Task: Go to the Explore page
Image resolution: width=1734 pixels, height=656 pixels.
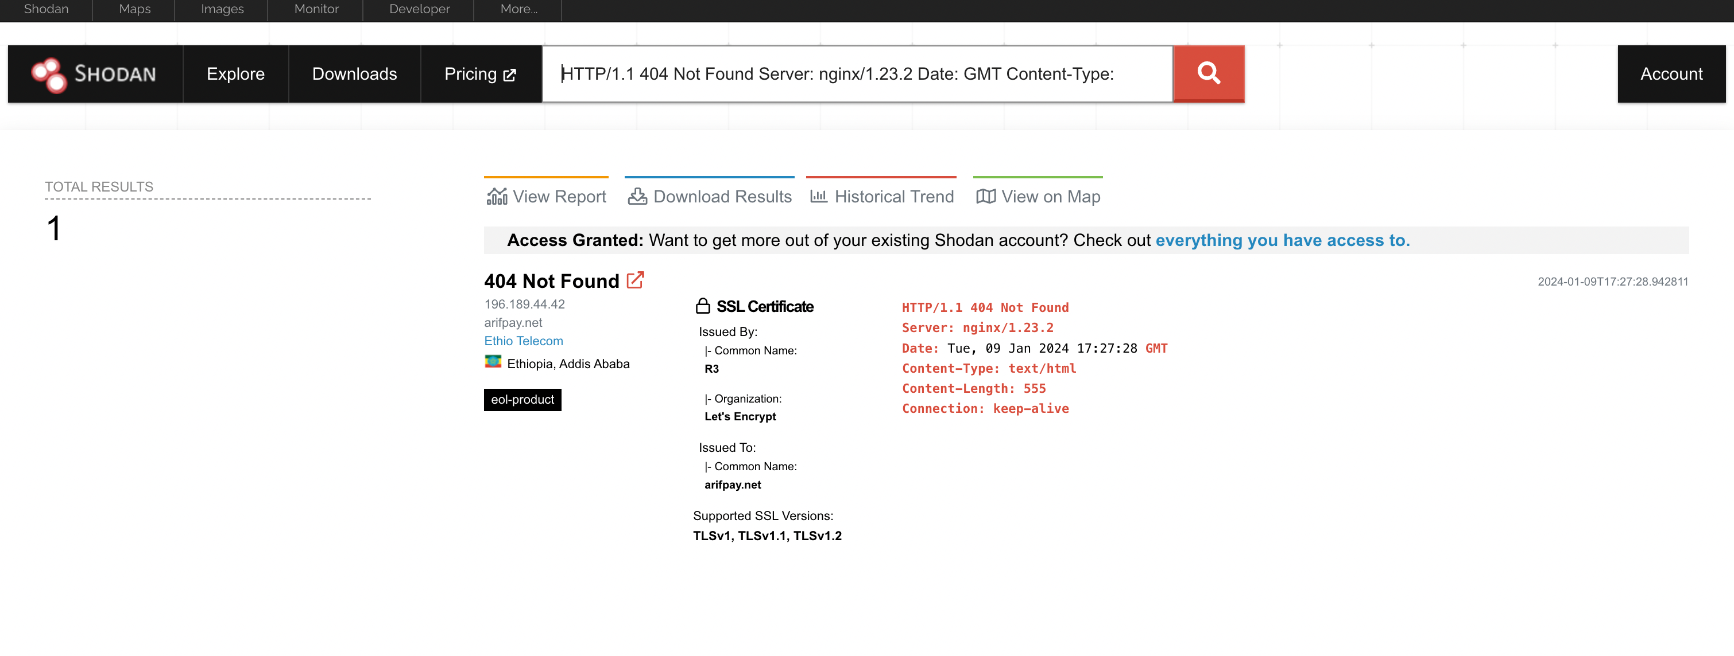Action: (235, 74)
